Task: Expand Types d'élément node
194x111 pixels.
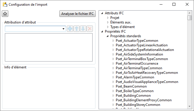Action: [x=108, y=27]
